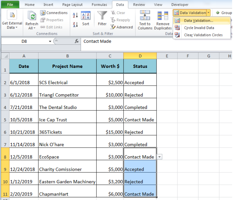233x200 pixels.
Task: Expand the Name Box dropdown arrow
Action: point(50,41)
